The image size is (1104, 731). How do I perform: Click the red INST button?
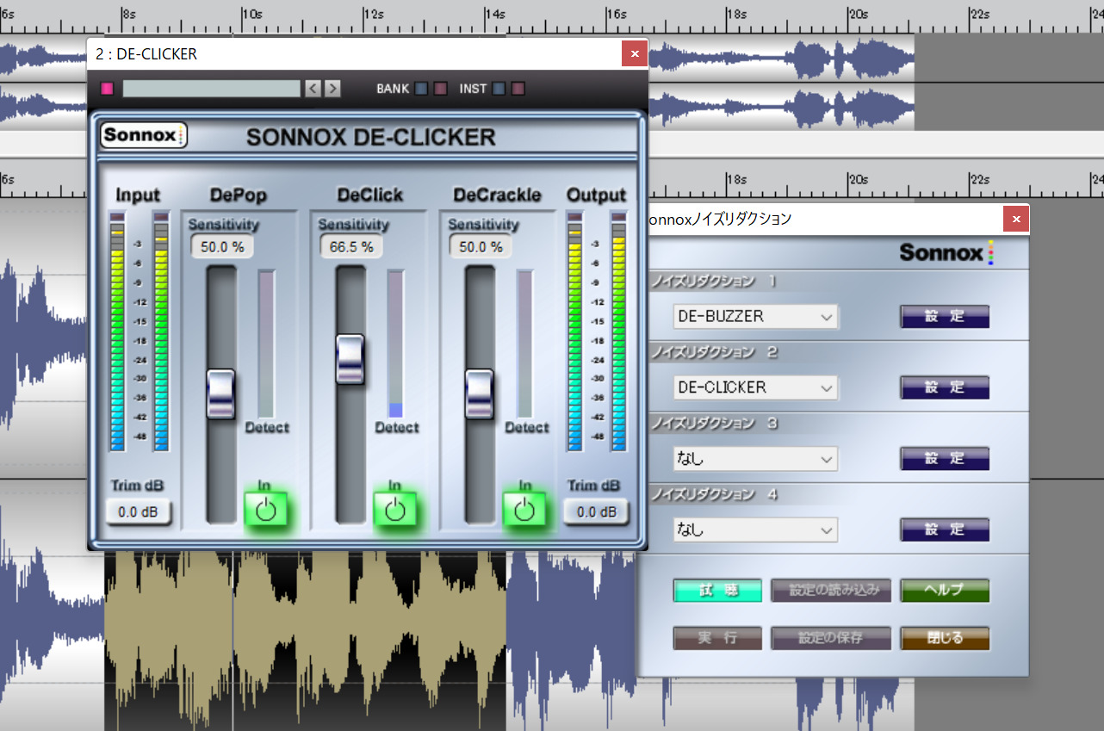coord(518,89)
